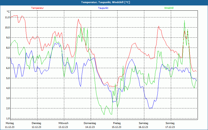Click the 9,0 y-axis value
208x130 pixels.
[x=8, y=37]
